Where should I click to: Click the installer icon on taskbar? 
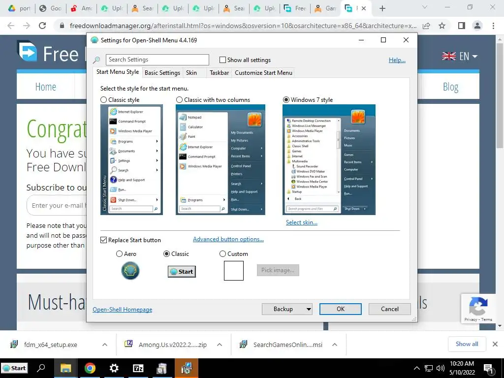[187, 368]
